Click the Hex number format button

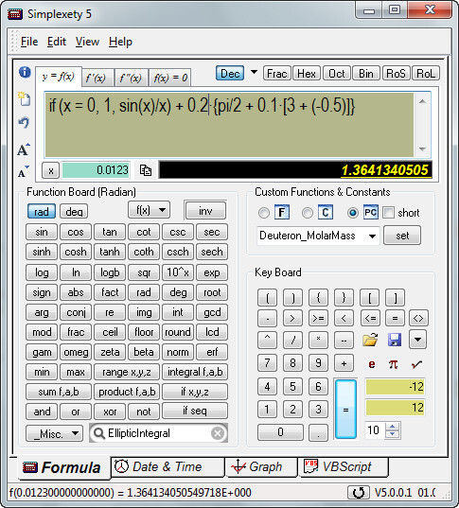[307, 74]
